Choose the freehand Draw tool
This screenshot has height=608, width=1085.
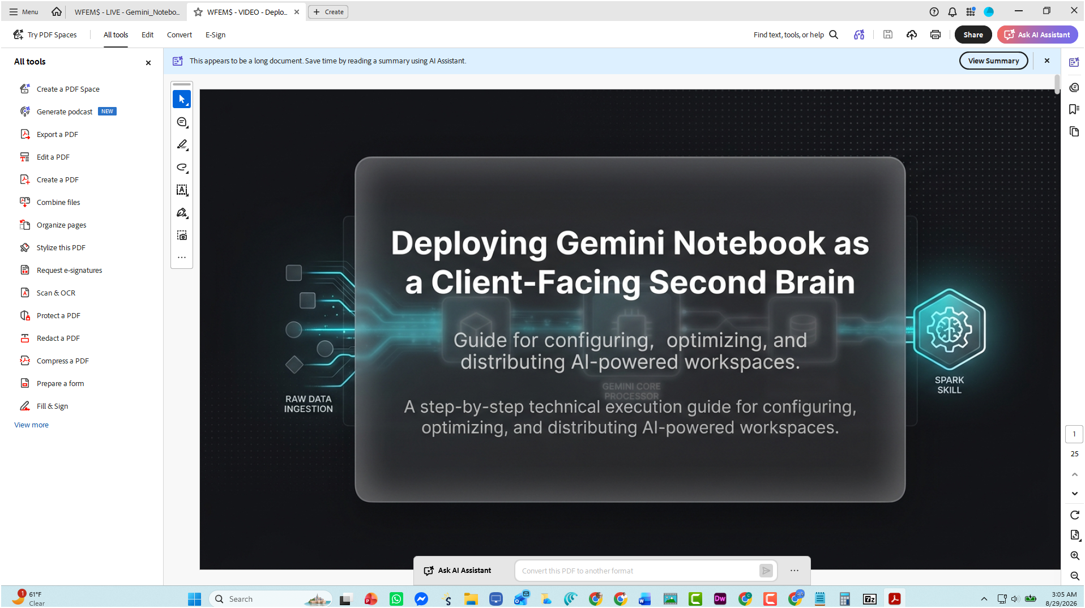(182, 168)
